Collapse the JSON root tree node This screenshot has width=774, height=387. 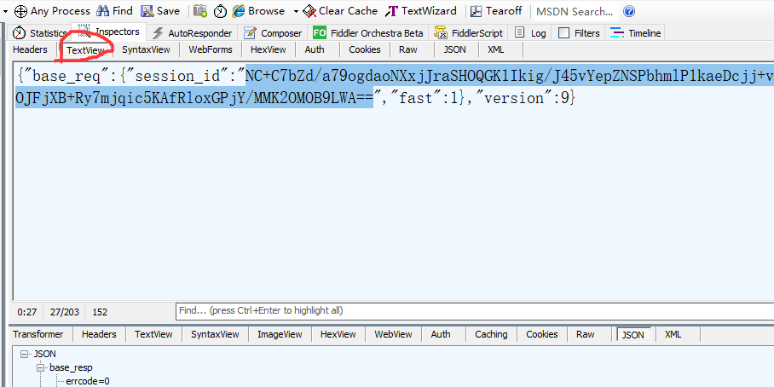pyautogui.click(x=24, y=354)
